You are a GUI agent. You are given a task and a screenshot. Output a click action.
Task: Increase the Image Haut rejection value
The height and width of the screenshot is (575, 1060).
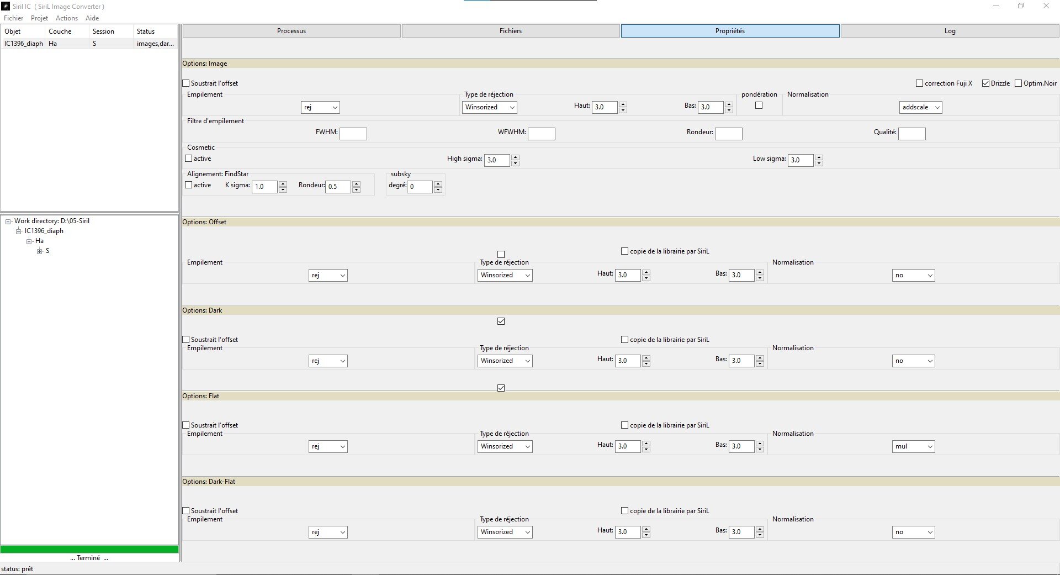[x=623, y=104]
